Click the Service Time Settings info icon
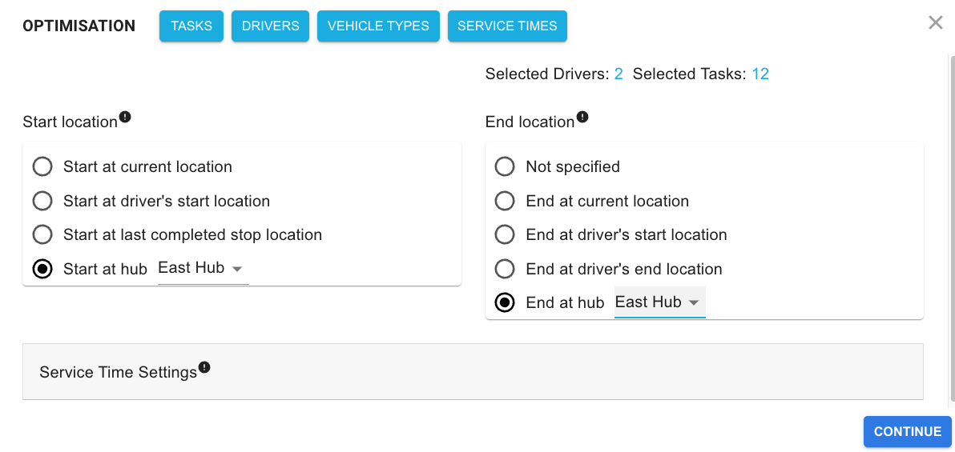 coord(204,367)
